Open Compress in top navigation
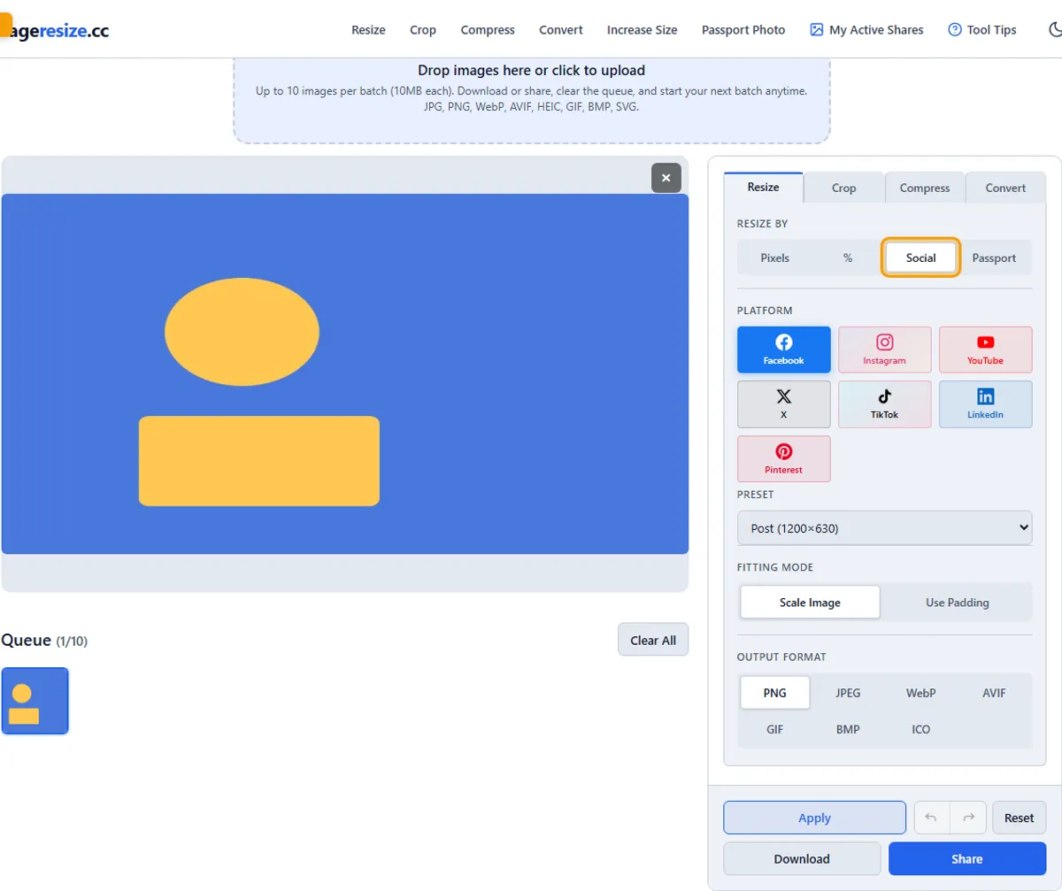This screenshot has height=891, width=1062. click(488, 29)
